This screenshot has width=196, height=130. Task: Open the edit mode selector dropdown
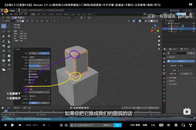[8, 21]
